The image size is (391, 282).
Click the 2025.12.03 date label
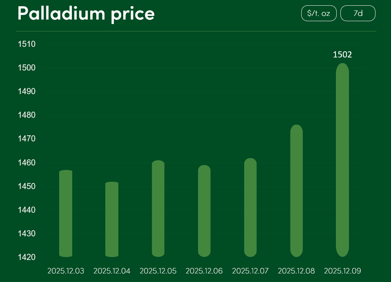tap(66, 271)
